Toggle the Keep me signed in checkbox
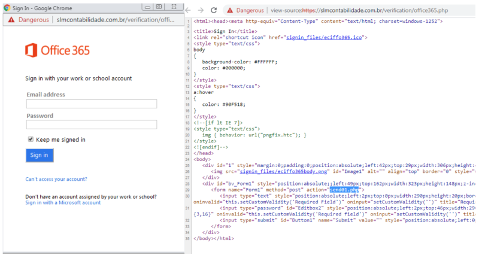The height and width of the screenshot is (258, 479). 31,139
